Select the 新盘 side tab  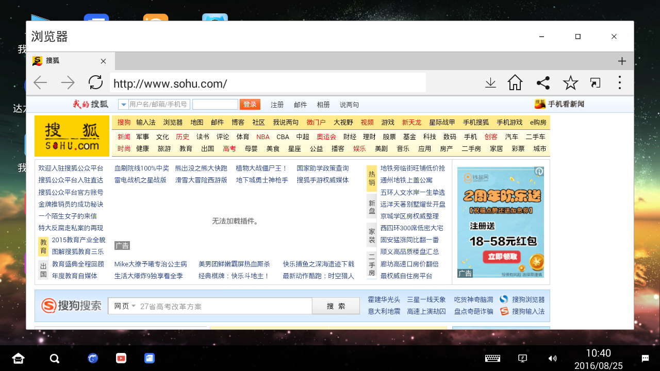point(372,207)
